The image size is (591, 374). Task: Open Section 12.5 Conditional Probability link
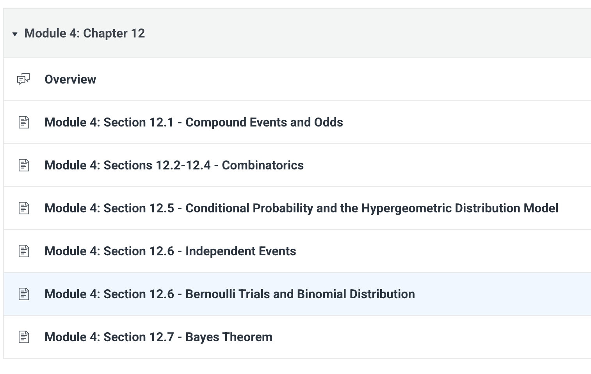point(301,208)
